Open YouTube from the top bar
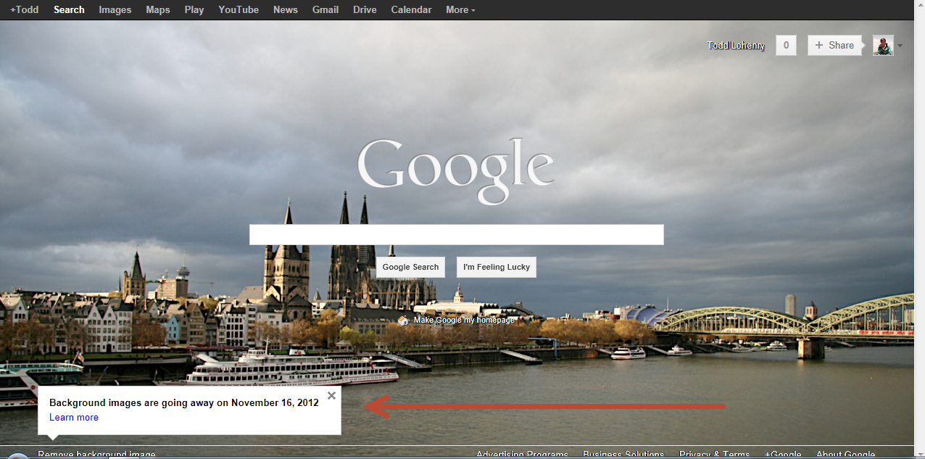Screen dimensions: 925x459 238,10
